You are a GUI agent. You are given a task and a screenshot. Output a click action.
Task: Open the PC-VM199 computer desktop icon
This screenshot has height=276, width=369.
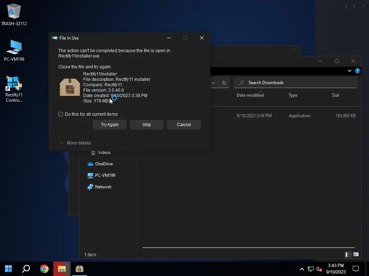click(x=14, y=50)
